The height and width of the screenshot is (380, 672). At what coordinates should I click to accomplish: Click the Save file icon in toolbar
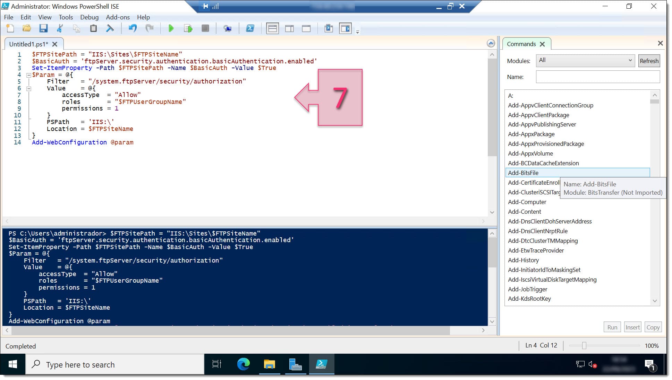point(44,28)
